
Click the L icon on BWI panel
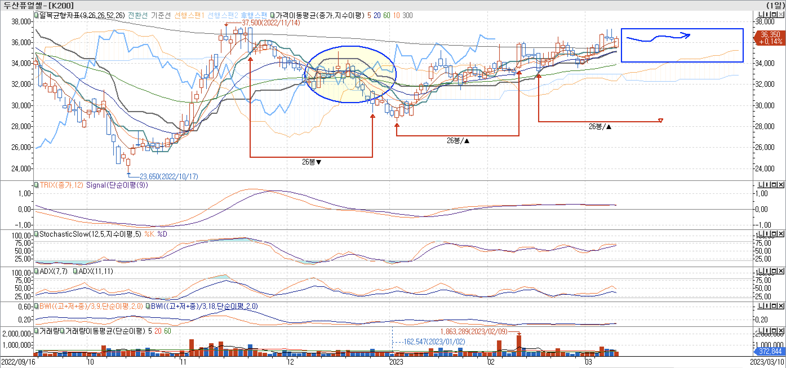click(761, 306)
